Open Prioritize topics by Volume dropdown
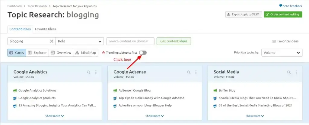Viewport: 309px width, 125px height. 282,53
